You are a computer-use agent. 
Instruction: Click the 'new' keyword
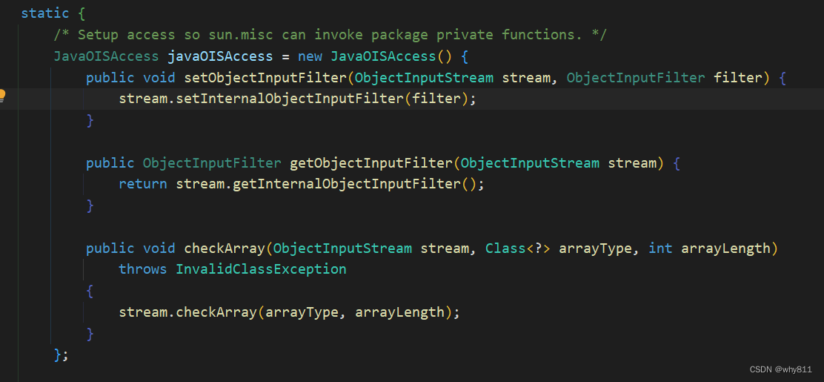(x=310, y=56)
